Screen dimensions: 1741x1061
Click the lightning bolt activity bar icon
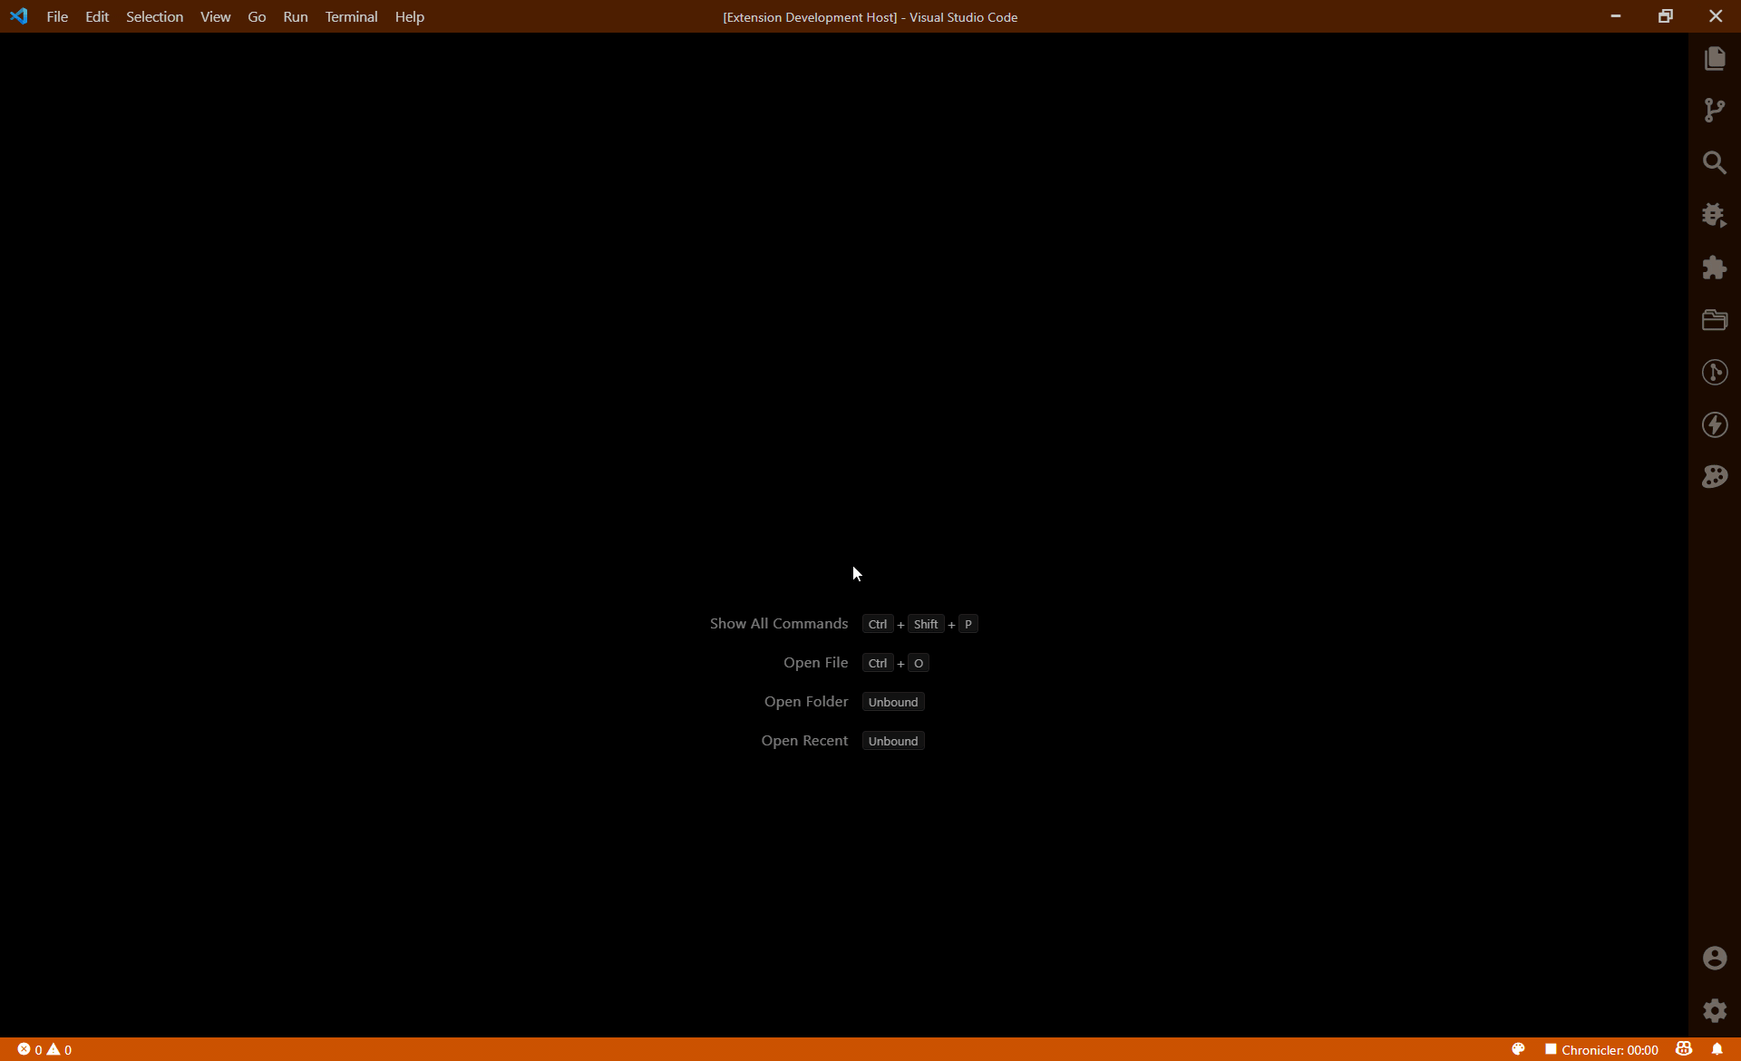click(1714, 424)
